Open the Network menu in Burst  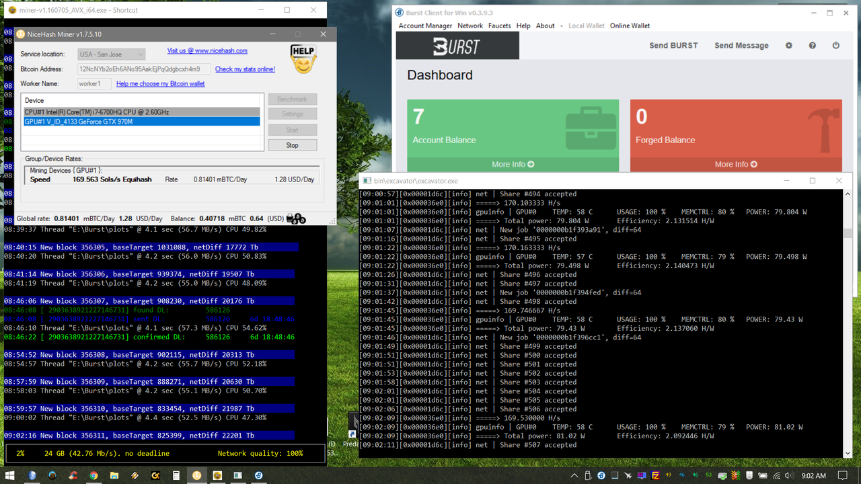470,26
